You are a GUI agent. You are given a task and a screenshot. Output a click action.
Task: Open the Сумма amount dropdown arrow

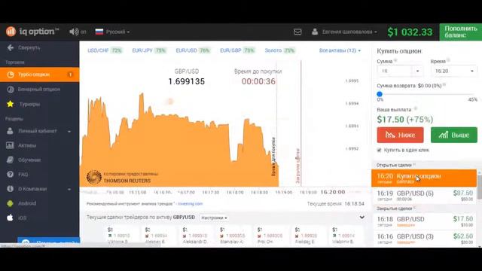[x=417, y=71]
